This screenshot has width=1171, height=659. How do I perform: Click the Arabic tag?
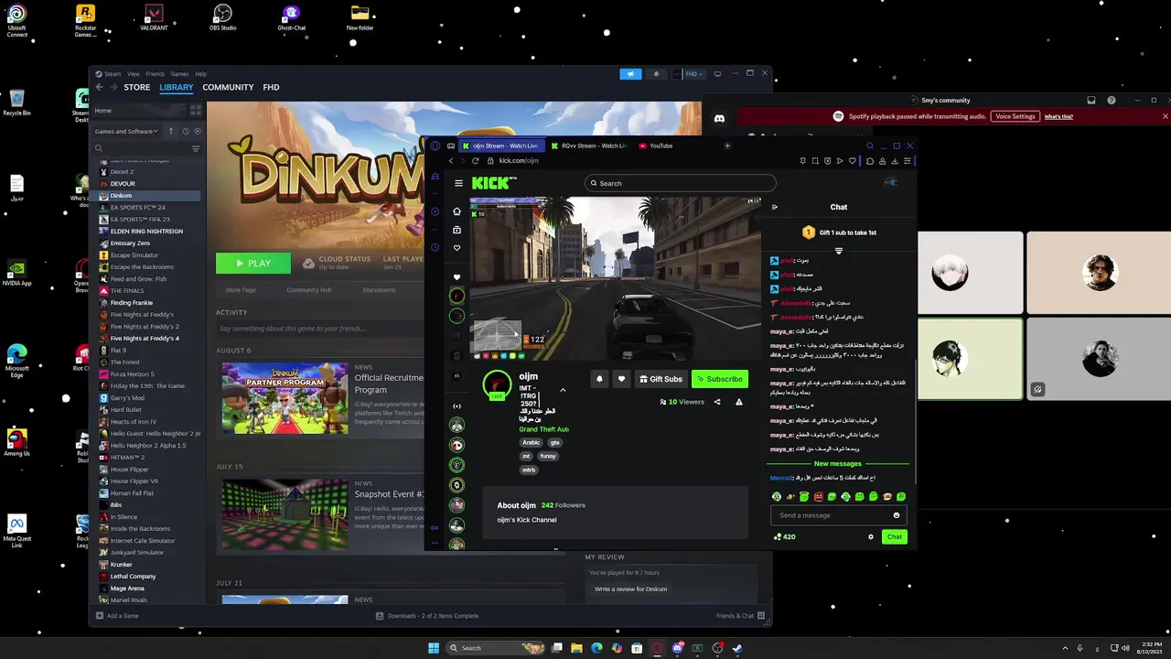click(x=531, y=442)
